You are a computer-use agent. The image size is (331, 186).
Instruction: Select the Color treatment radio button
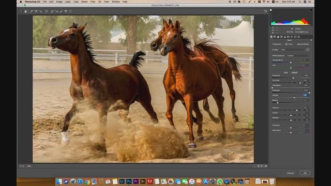click(x=287, y=44)
